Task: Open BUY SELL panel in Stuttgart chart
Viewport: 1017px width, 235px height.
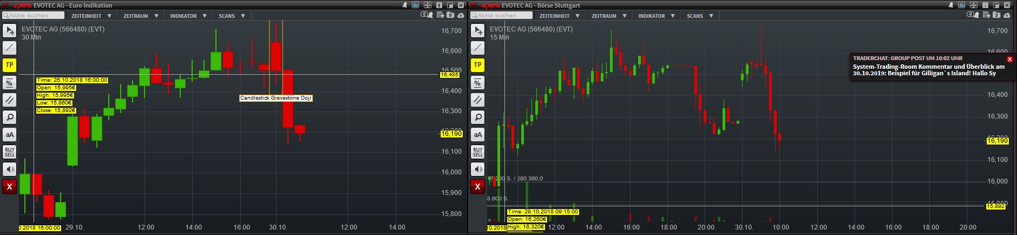Action: [x=477, y=152]
